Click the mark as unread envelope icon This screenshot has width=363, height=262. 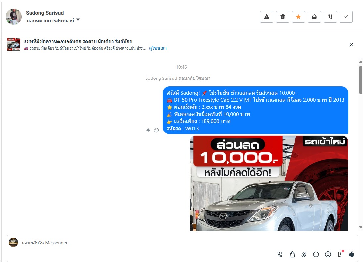pos(314,17)
